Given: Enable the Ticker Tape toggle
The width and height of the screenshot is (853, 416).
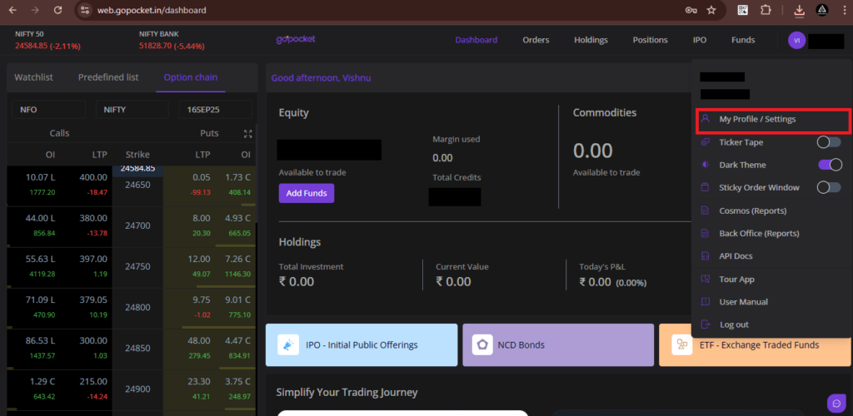Looking at the screenshot, I should (829, 142).
